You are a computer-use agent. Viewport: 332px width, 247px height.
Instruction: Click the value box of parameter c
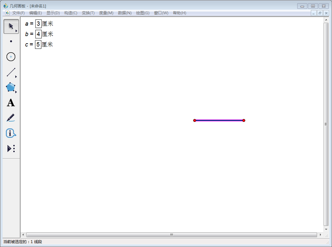pyautogui.click(x=38, y=45)
